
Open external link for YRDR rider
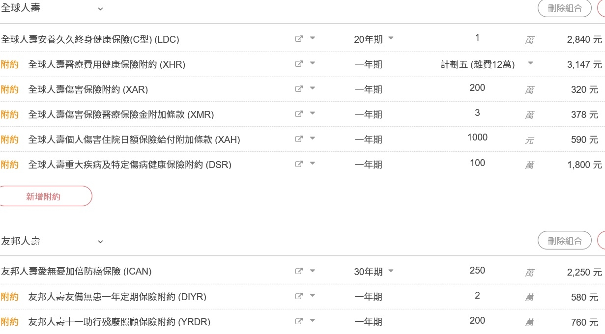pos(299,321)
